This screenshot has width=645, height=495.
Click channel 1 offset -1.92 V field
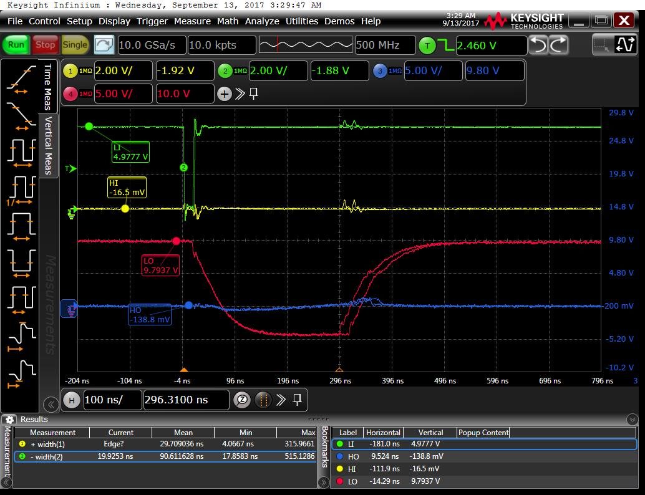coord(185,70)
